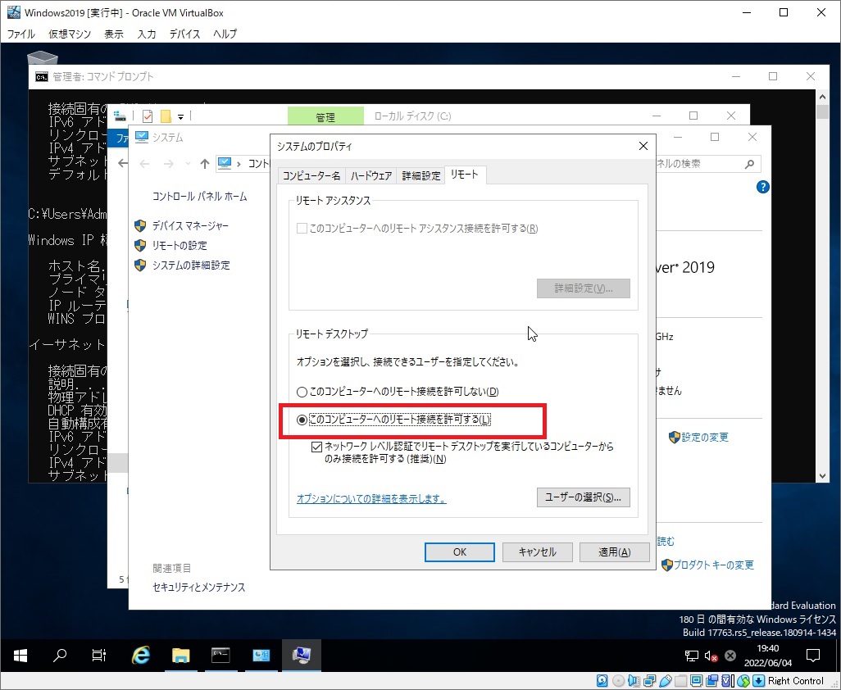
Task: Open デバイス マネージャー in the sidebar
Action: pyautogui.click(x=190, y=225)
